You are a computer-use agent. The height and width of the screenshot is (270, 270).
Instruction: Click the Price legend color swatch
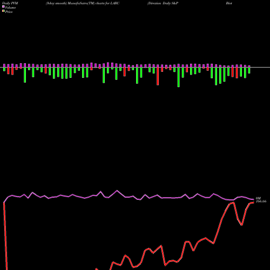click(3, 11)
